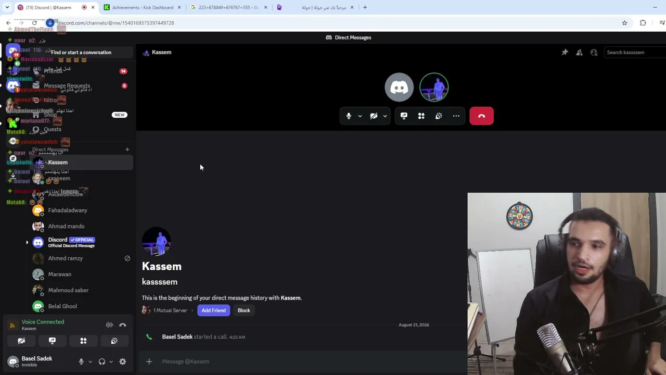Image resolution: width=666 pixels, height=375 pixels.
Task: Reload the page in the browser
Action: tap(34, 23)
